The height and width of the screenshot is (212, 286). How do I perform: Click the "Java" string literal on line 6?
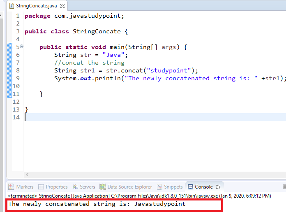coord(113,55)
